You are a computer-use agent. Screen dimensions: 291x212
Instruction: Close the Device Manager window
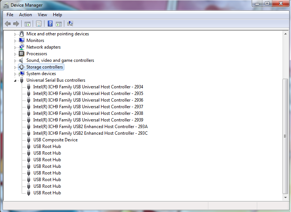[x=281, y=4]
